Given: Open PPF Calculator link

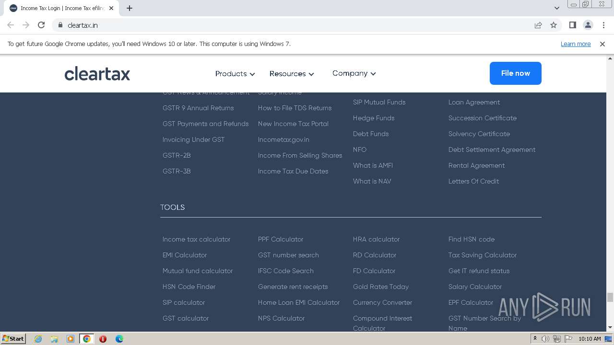Looking at the screenshot, I should tap(281, 239).
